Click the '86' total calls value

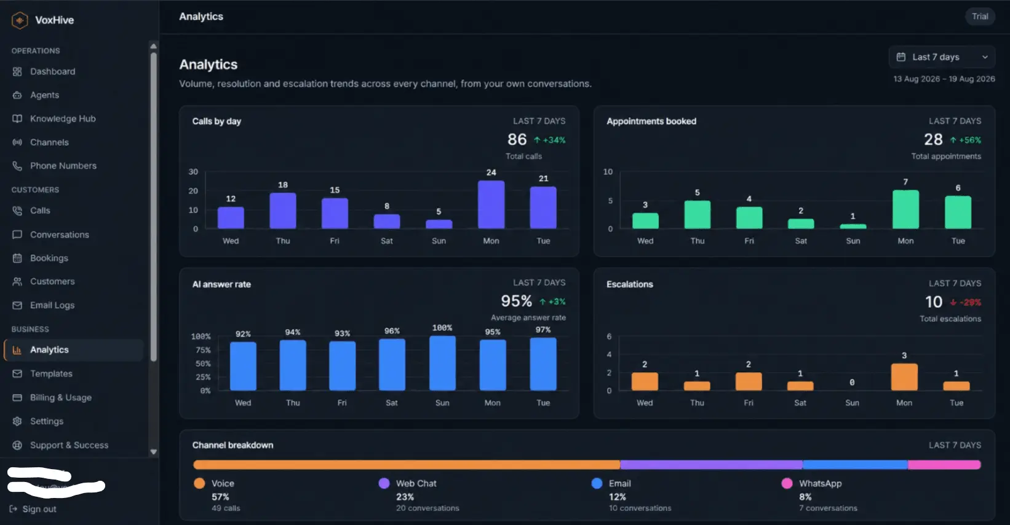pyautogui.click(x=517, y=139)
